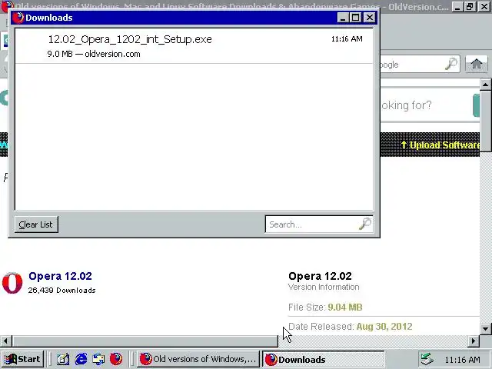Image resolution: width=492 pixels, height=369 pixels.
Task: Click the taskbar clock showing 11:16 AM
Action: coord(462,360)
